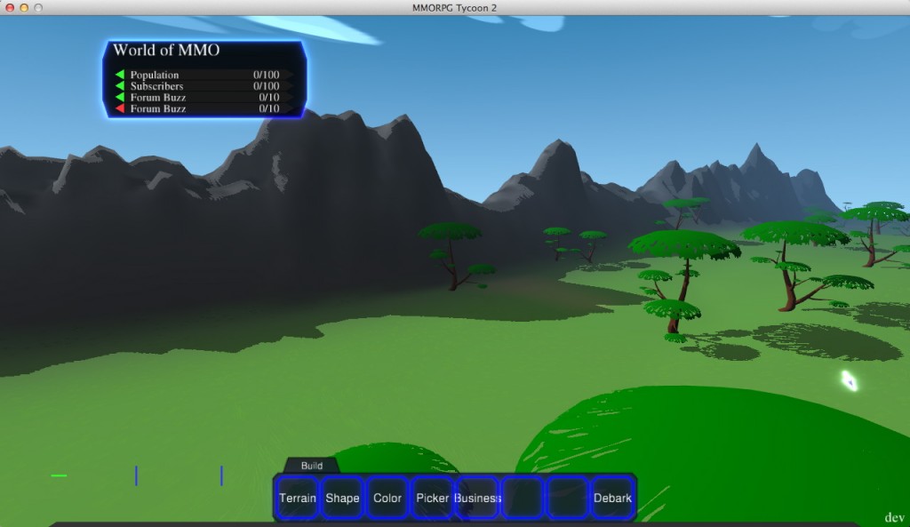This screenshot has width=910, height=527.
Task: Click the dev label in bottom corner
Action: pos(894,517)
